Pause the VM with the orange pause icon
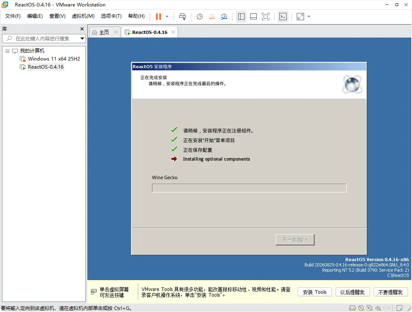Viewport: 412px width, 312px height. point(158,17)
